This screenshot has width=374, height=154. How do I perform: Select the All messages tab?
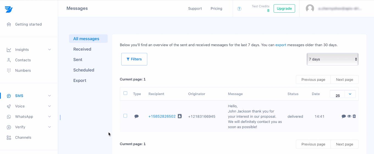(88, 39)
